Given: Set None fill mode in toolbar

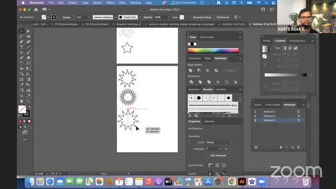Looking at the screenshot, I should [x=29, y=121].
